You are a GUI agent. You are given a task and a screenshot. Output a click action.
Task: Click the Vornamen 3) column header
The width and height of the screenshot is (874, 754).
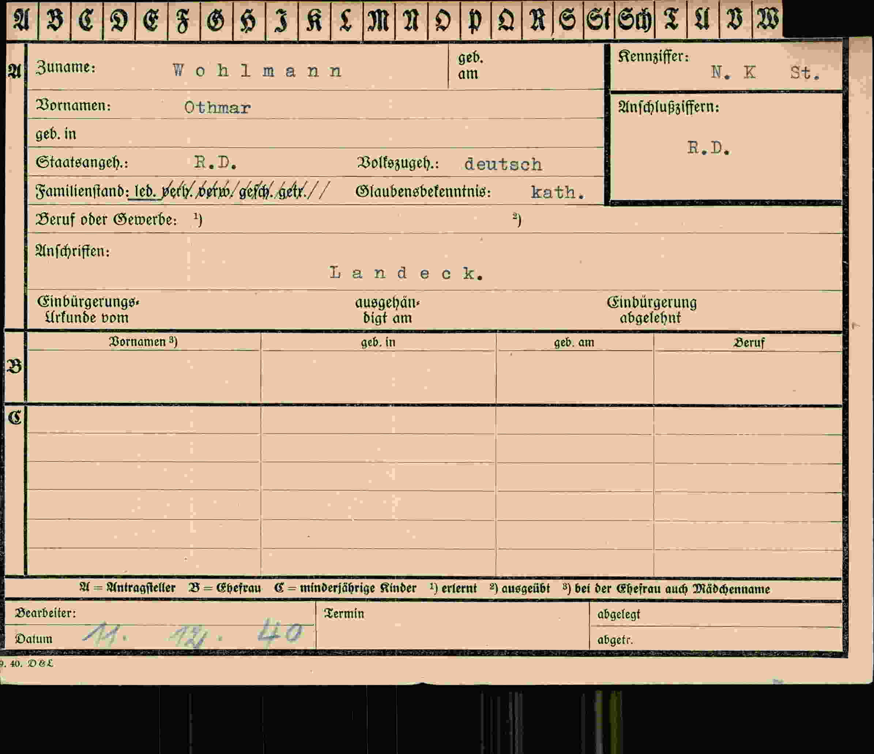click(143, 341)
